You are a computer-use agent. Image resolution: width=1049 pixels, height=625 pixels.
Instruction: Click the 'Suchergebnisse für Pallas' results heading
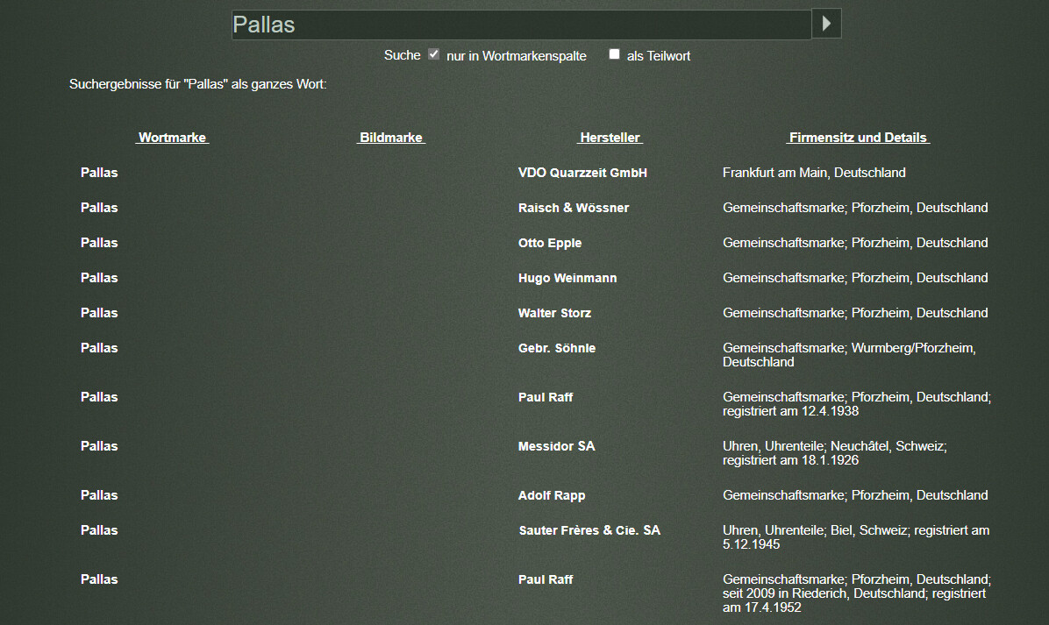coord(198,84)
